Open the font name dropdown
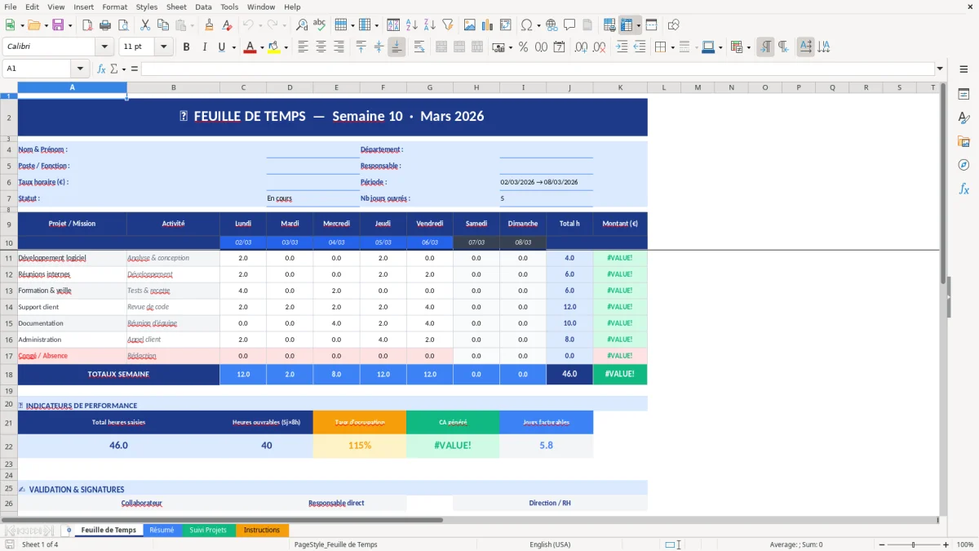The image size is (979, 551). (x=104, y=47)
